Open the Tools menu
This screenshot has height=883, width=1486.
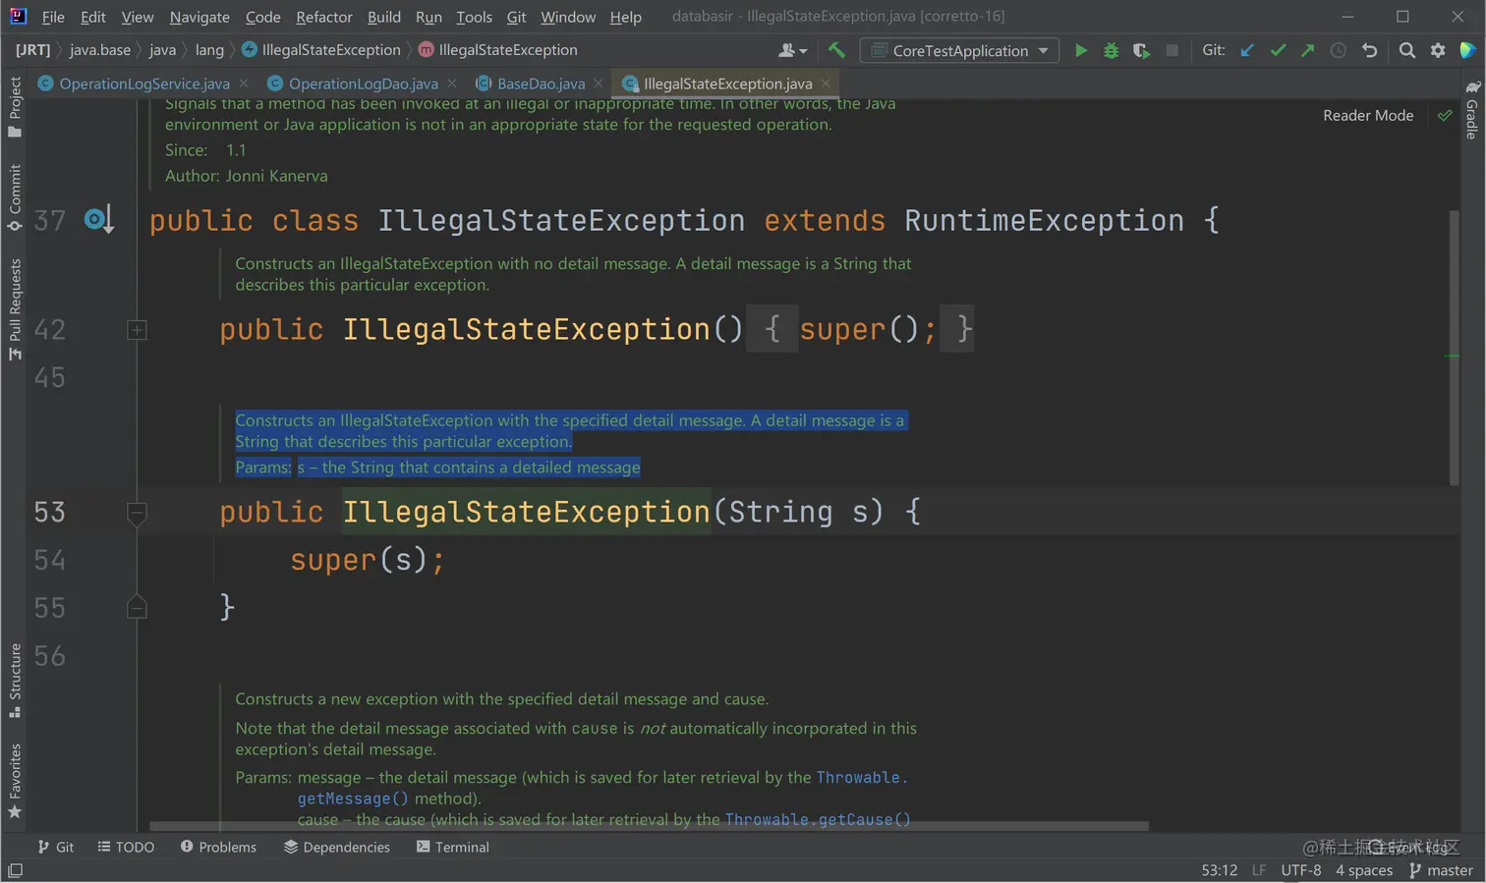[x=474, y=17]
